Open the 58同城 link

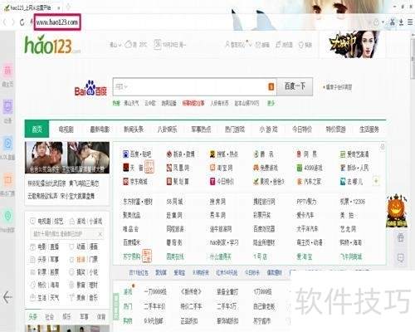pyautogui.click(x=174, y=202)
